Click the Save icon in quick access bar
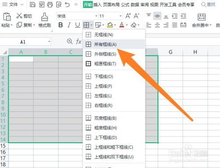Viewport: 220px width, 168px height. [x=33, y=4]
